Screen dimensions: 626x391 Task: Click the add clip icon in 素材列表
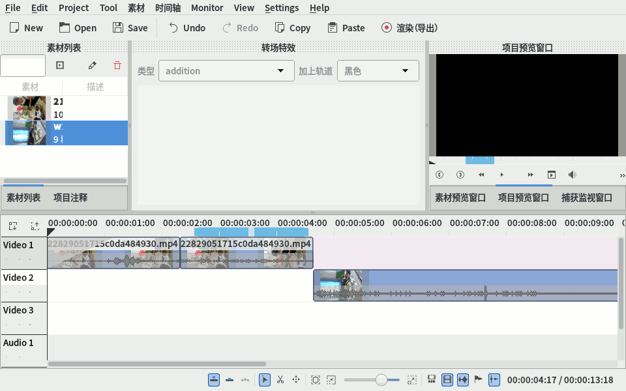point(60,65)
